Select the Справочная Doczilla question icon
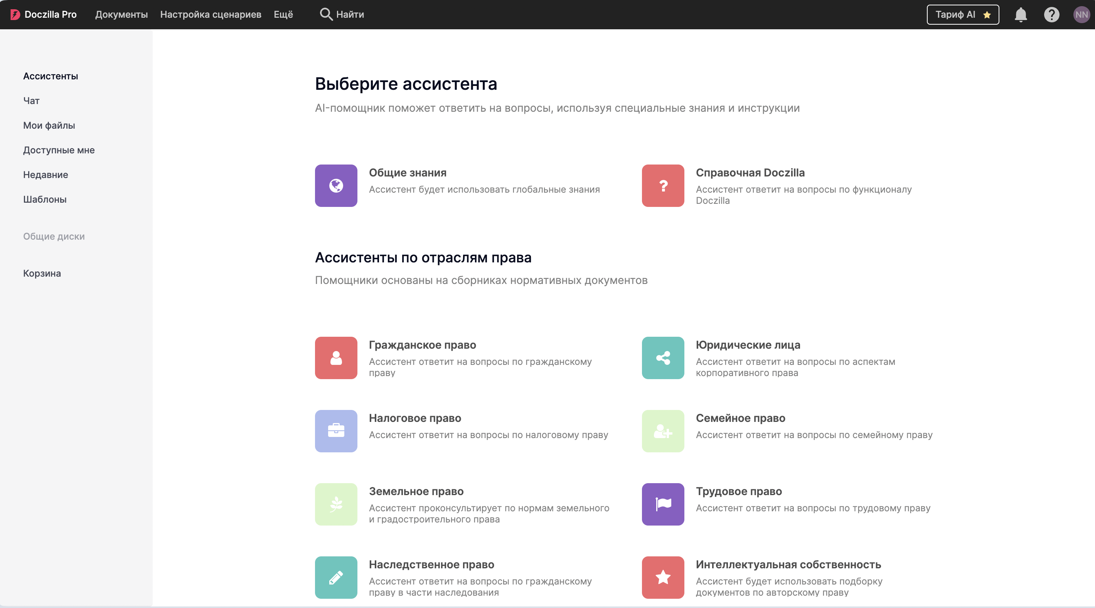Image resolution: width=1095 pixels, height=608 pixels. (663, 186)
